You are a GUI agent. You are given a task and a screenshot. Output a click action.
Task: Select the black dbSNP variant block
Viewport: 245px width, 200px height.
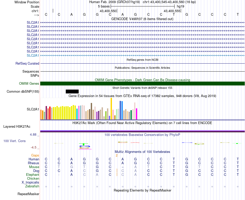click(x=72, y=91)
